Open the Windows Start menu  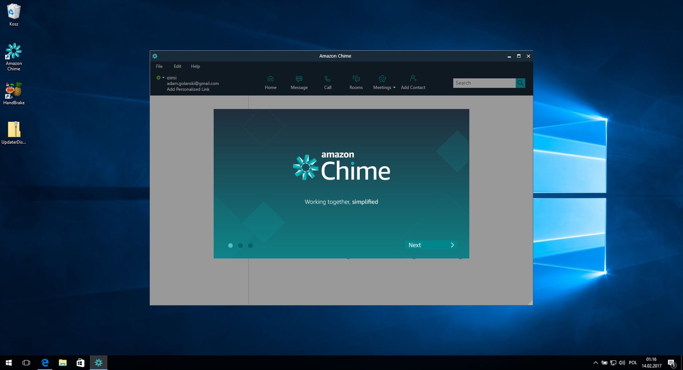pyautogui.click(x=9, y=362)
